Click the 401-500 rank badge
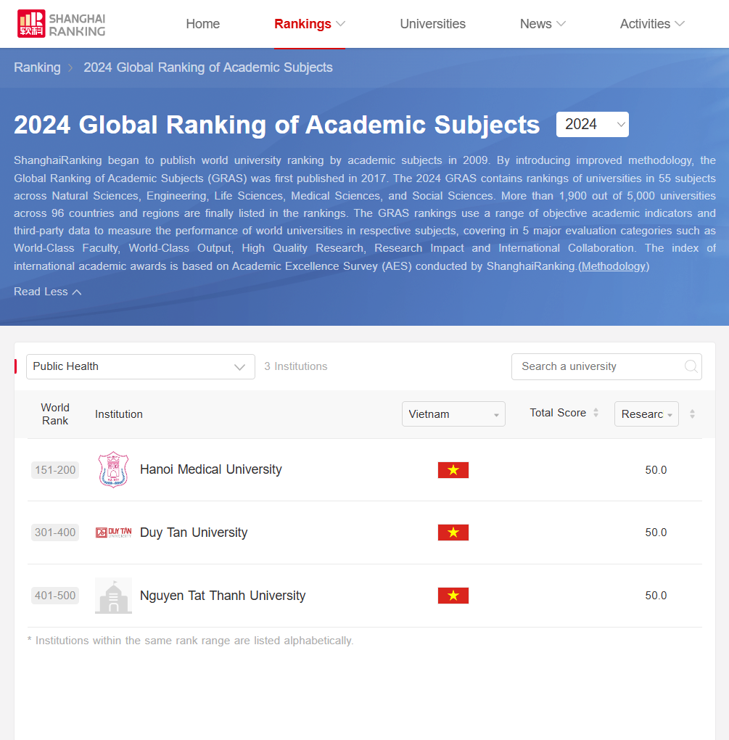This screenshot has height=740, width=729. pos(55,596)
